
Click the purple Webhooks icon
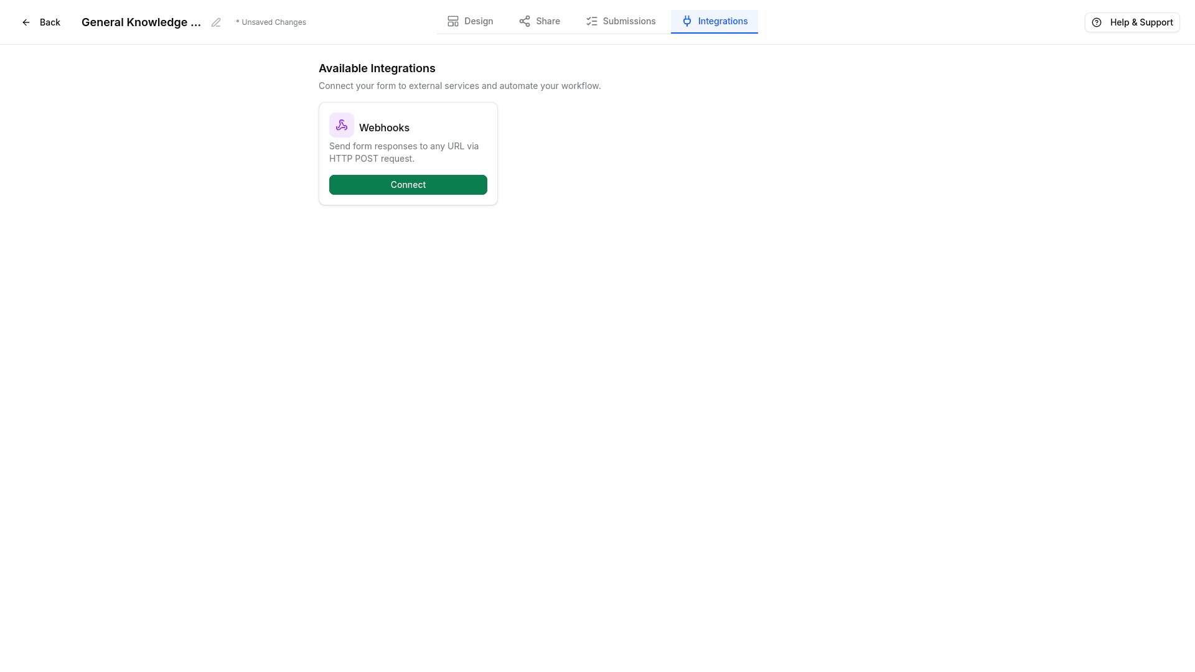coord(341,124)
